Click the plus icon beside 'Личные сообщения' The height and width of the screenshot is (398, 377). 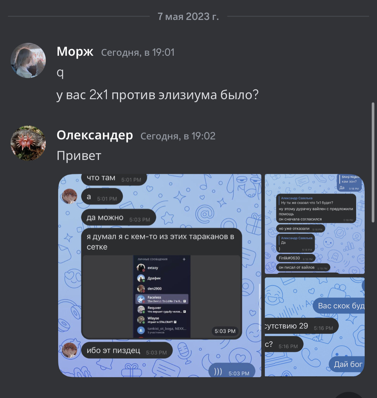click(184, 259)
